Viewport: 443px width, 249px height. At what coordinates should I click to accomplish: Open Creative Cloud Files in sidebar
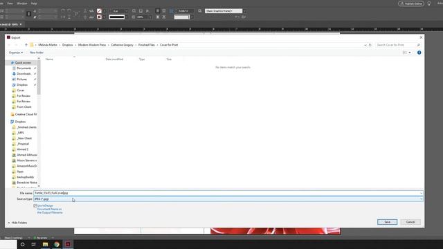pos(26,114)
